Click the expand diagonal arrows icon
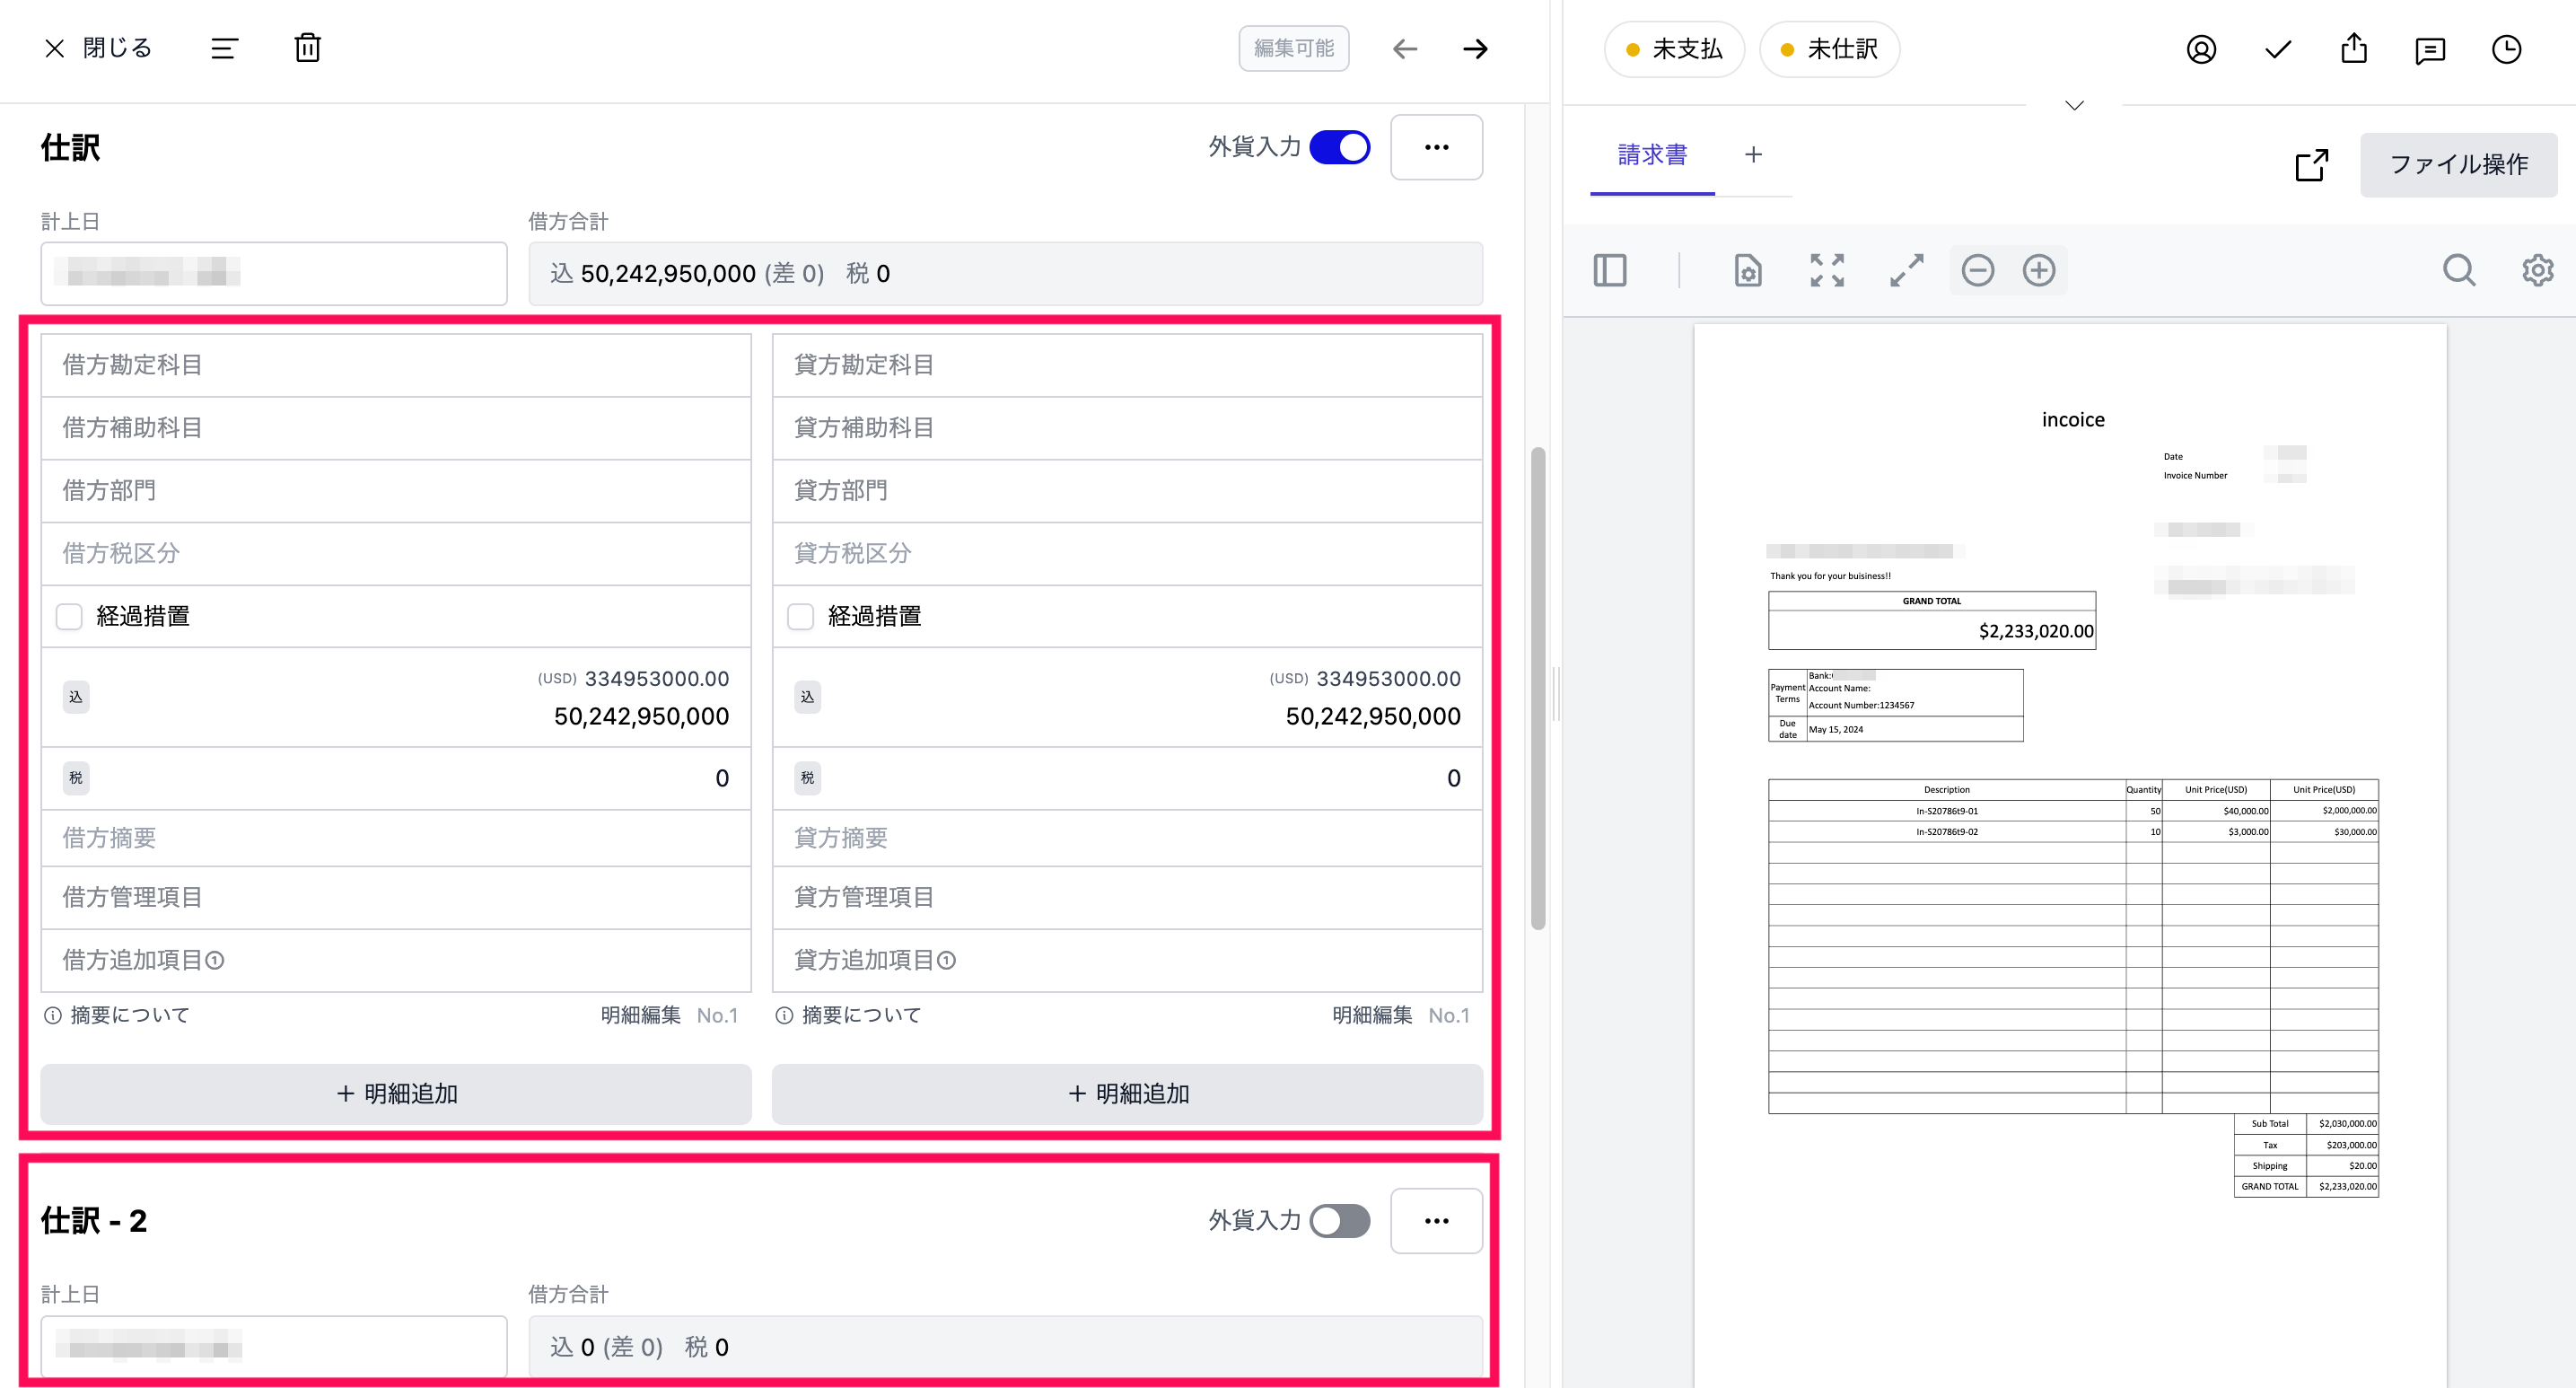Viewport: 2576px width, 1388px height. tap(1906, 270)
